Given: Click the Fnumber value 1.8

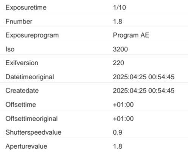Looking at the screenshot, I should [x=118, y=21].
